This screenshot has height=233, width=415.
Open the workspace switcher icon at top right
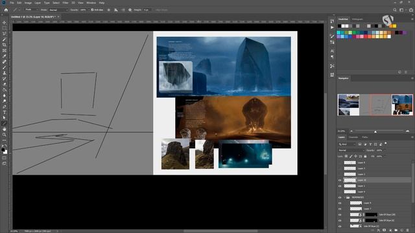coord(401,10)
